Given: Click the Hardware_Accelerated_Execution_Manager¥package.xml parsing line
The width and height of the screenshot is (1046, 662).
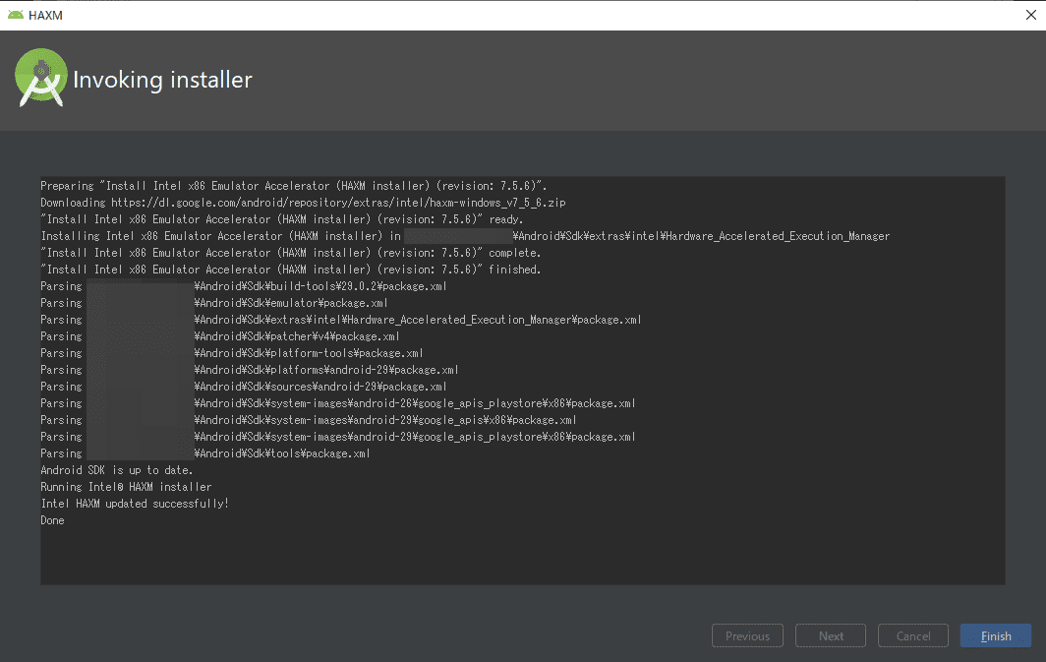Looking at the screenshot, I should click(x=341, y=320).
